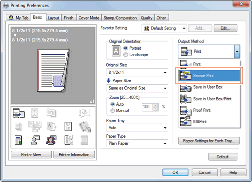
Task: Click the grayed icon with a padlock
Action: [85, 127]
